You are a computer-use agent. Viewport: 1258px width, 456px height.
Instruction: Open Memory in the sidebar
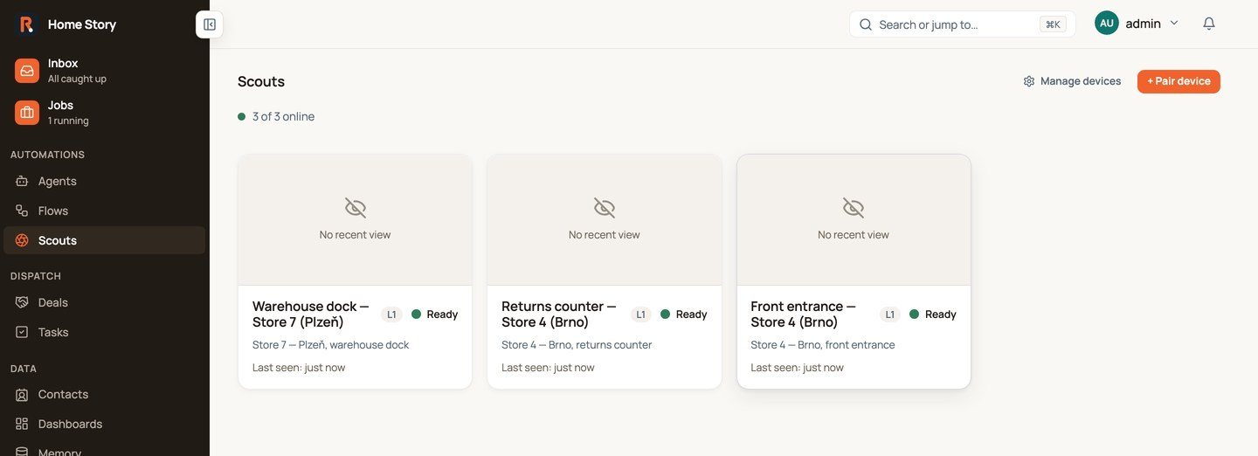(105, 448)
